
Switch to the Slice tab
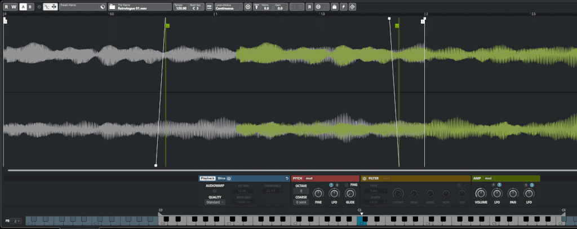pos(221,178)
